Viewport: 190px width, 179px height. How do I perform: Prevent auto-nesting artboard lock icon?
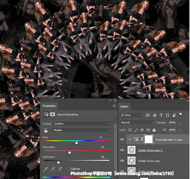click(148, 130)
